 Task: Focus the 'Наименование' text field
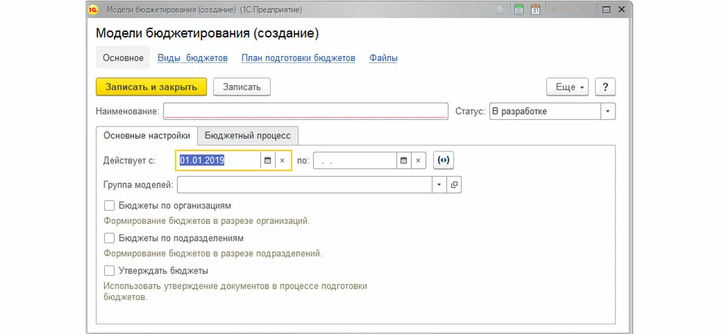click(305, 111)
